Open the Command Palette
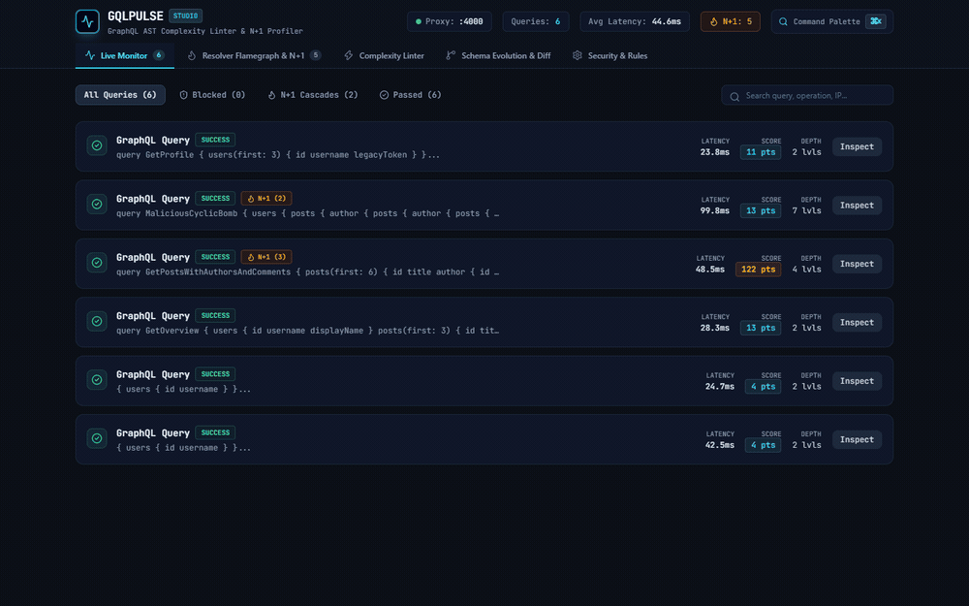This screenshot has width=969, height=606. (832, 21)
